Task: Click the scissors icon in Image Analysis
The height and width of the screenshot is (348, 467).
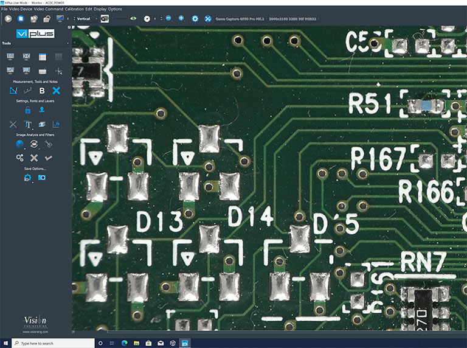Action: [49, 144]
